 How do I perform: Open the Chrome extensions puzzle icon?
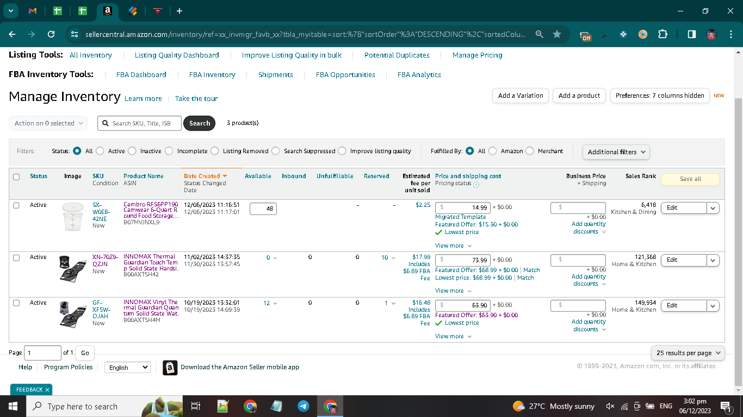[x=662, y=34]
